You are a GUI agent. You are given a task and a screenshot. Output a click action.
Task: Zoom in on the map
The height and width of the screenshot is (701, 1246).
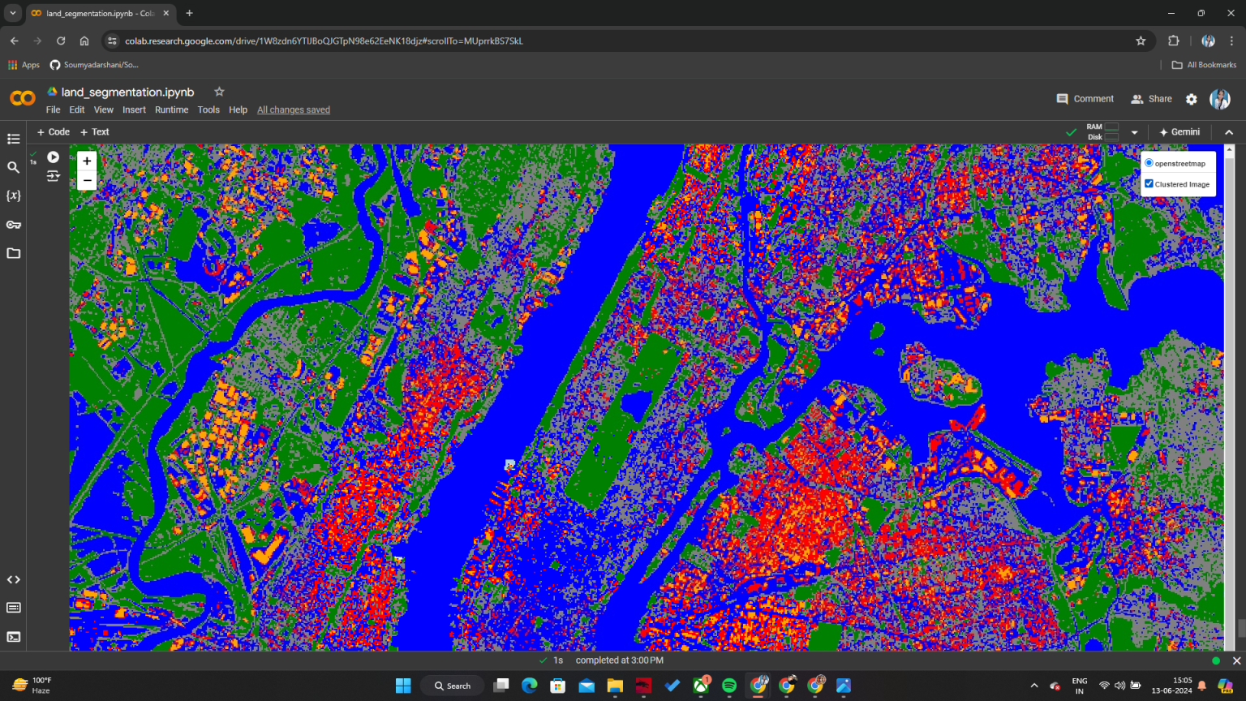click(86, 161)
